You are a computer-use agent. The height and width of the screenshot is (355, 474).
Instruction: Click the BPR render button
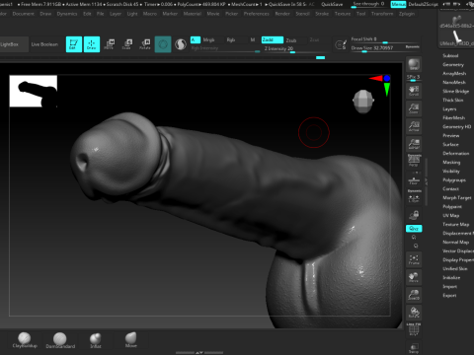[414, 64]
